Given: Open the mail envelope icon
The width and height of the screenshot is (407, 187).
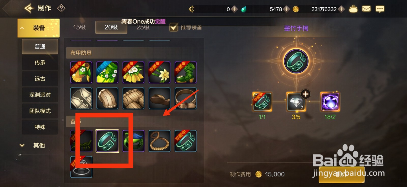Looking at the screenshot, I should click(x=366, y=9).
